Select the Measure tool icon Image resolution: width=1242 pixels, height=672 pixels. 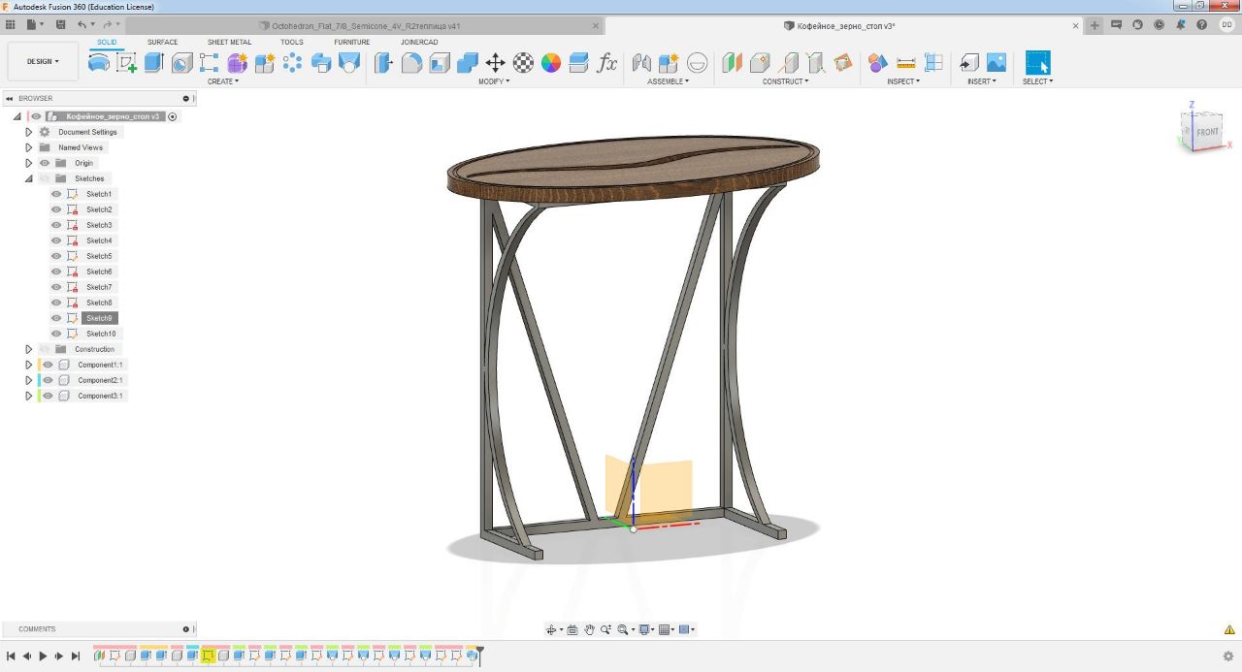click(906, 63)
